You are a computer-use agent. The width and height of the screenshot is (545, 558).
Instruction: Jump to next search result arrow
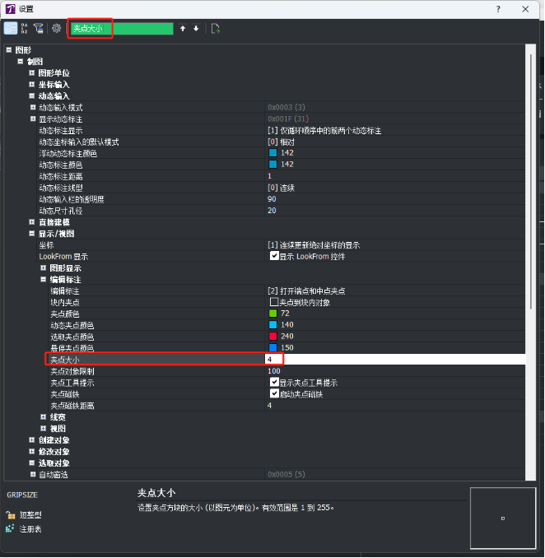(x=196, y=29)
